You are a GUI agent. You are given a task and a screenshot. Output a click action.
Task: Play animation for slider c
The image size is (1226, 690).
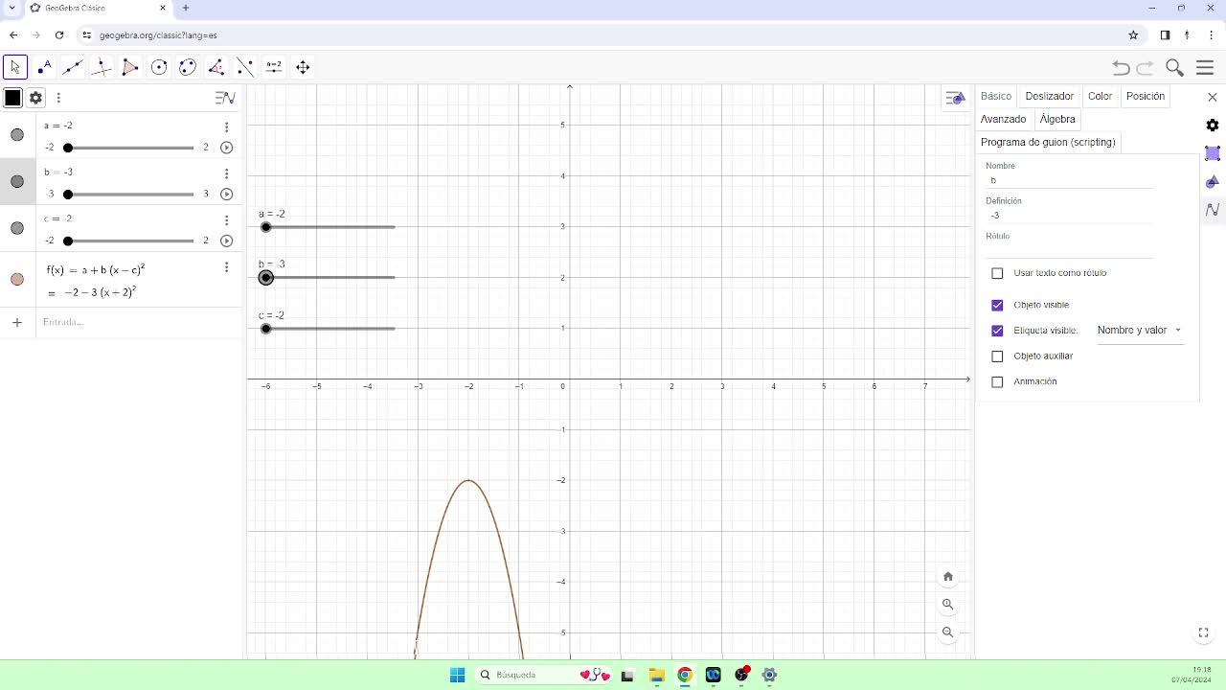click(x=226, y=241)
